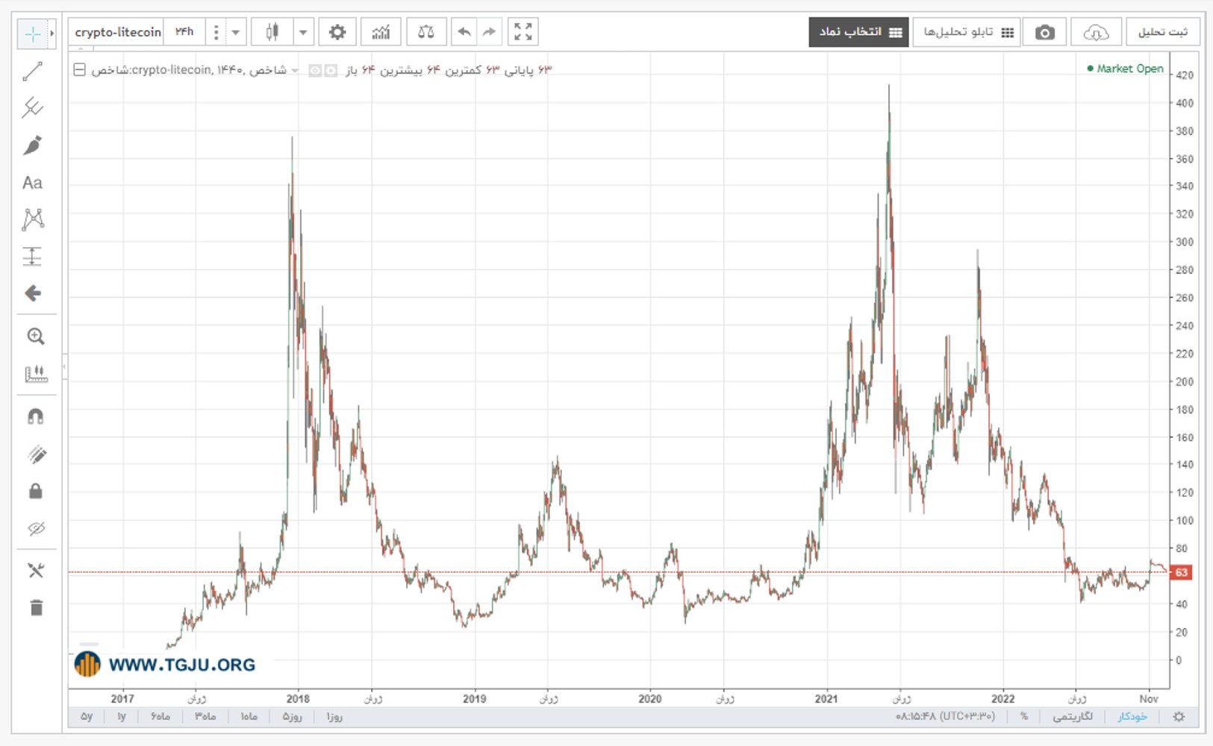Hide all drawing tools with eye icon
1213x746 pixels.
[x=35, y=529]
